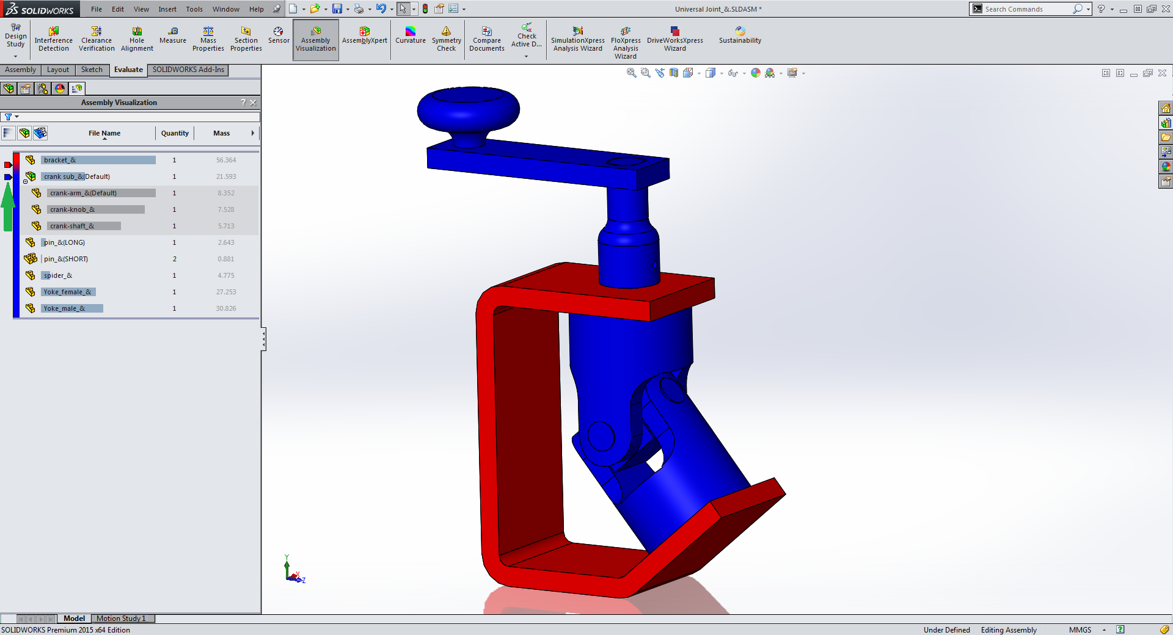The width and height of the screenshot is (1173, 635).
Task: Open the Measure tool
Action: pyautogui.click(x=172, y=35)
